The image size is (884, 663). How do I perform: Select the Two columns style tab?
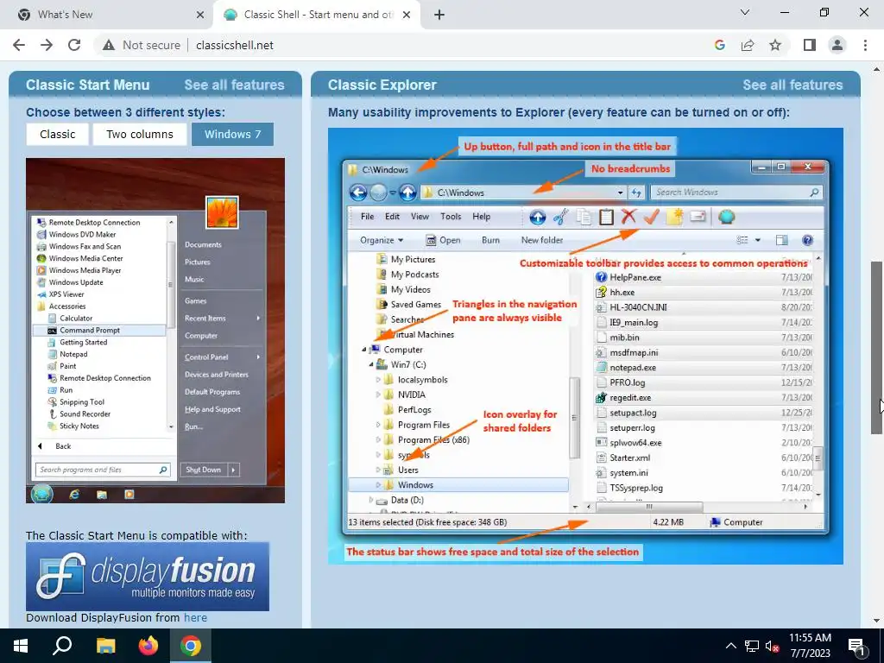pyautogui.click(x=140, y=134)
